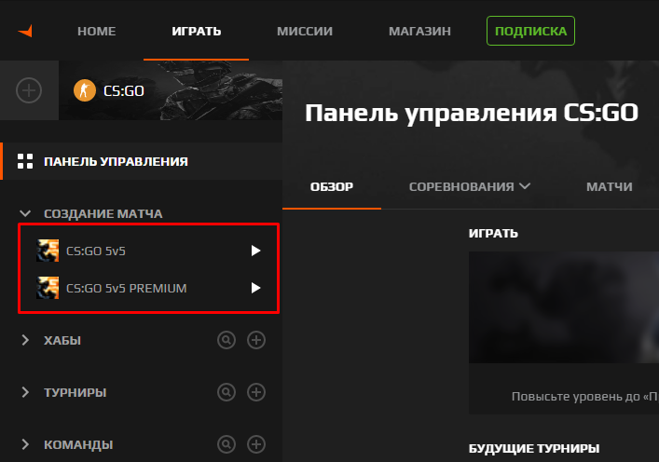Screen dimensions: 659x462
Task: Click the ХАБЫ section label
Action: [62, 340]
